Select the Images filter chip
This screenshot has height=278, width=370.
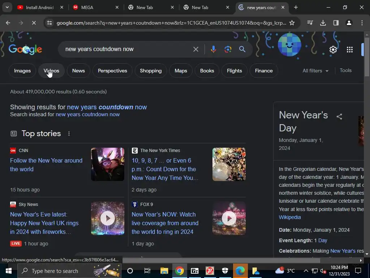click(x=22, y=71)
